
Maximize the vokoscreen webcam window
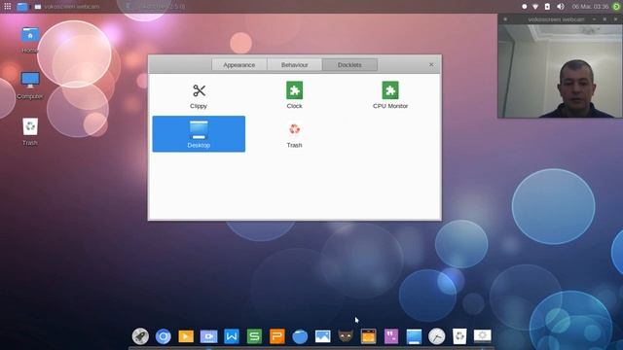click(x=605, y=19)
